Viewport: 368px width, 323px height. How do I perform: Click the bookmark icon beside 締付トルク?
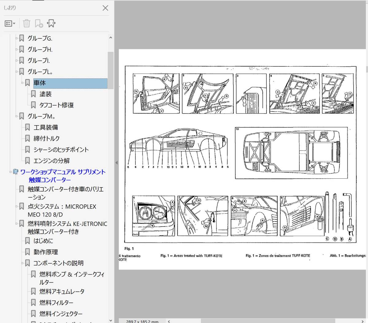tap(28, 138)
